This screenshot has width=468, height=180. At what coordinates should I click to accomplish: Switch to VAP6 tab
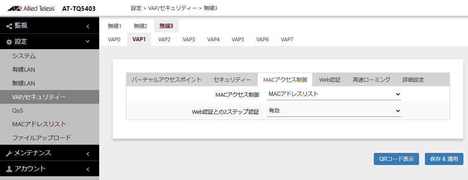click(262, 39)
